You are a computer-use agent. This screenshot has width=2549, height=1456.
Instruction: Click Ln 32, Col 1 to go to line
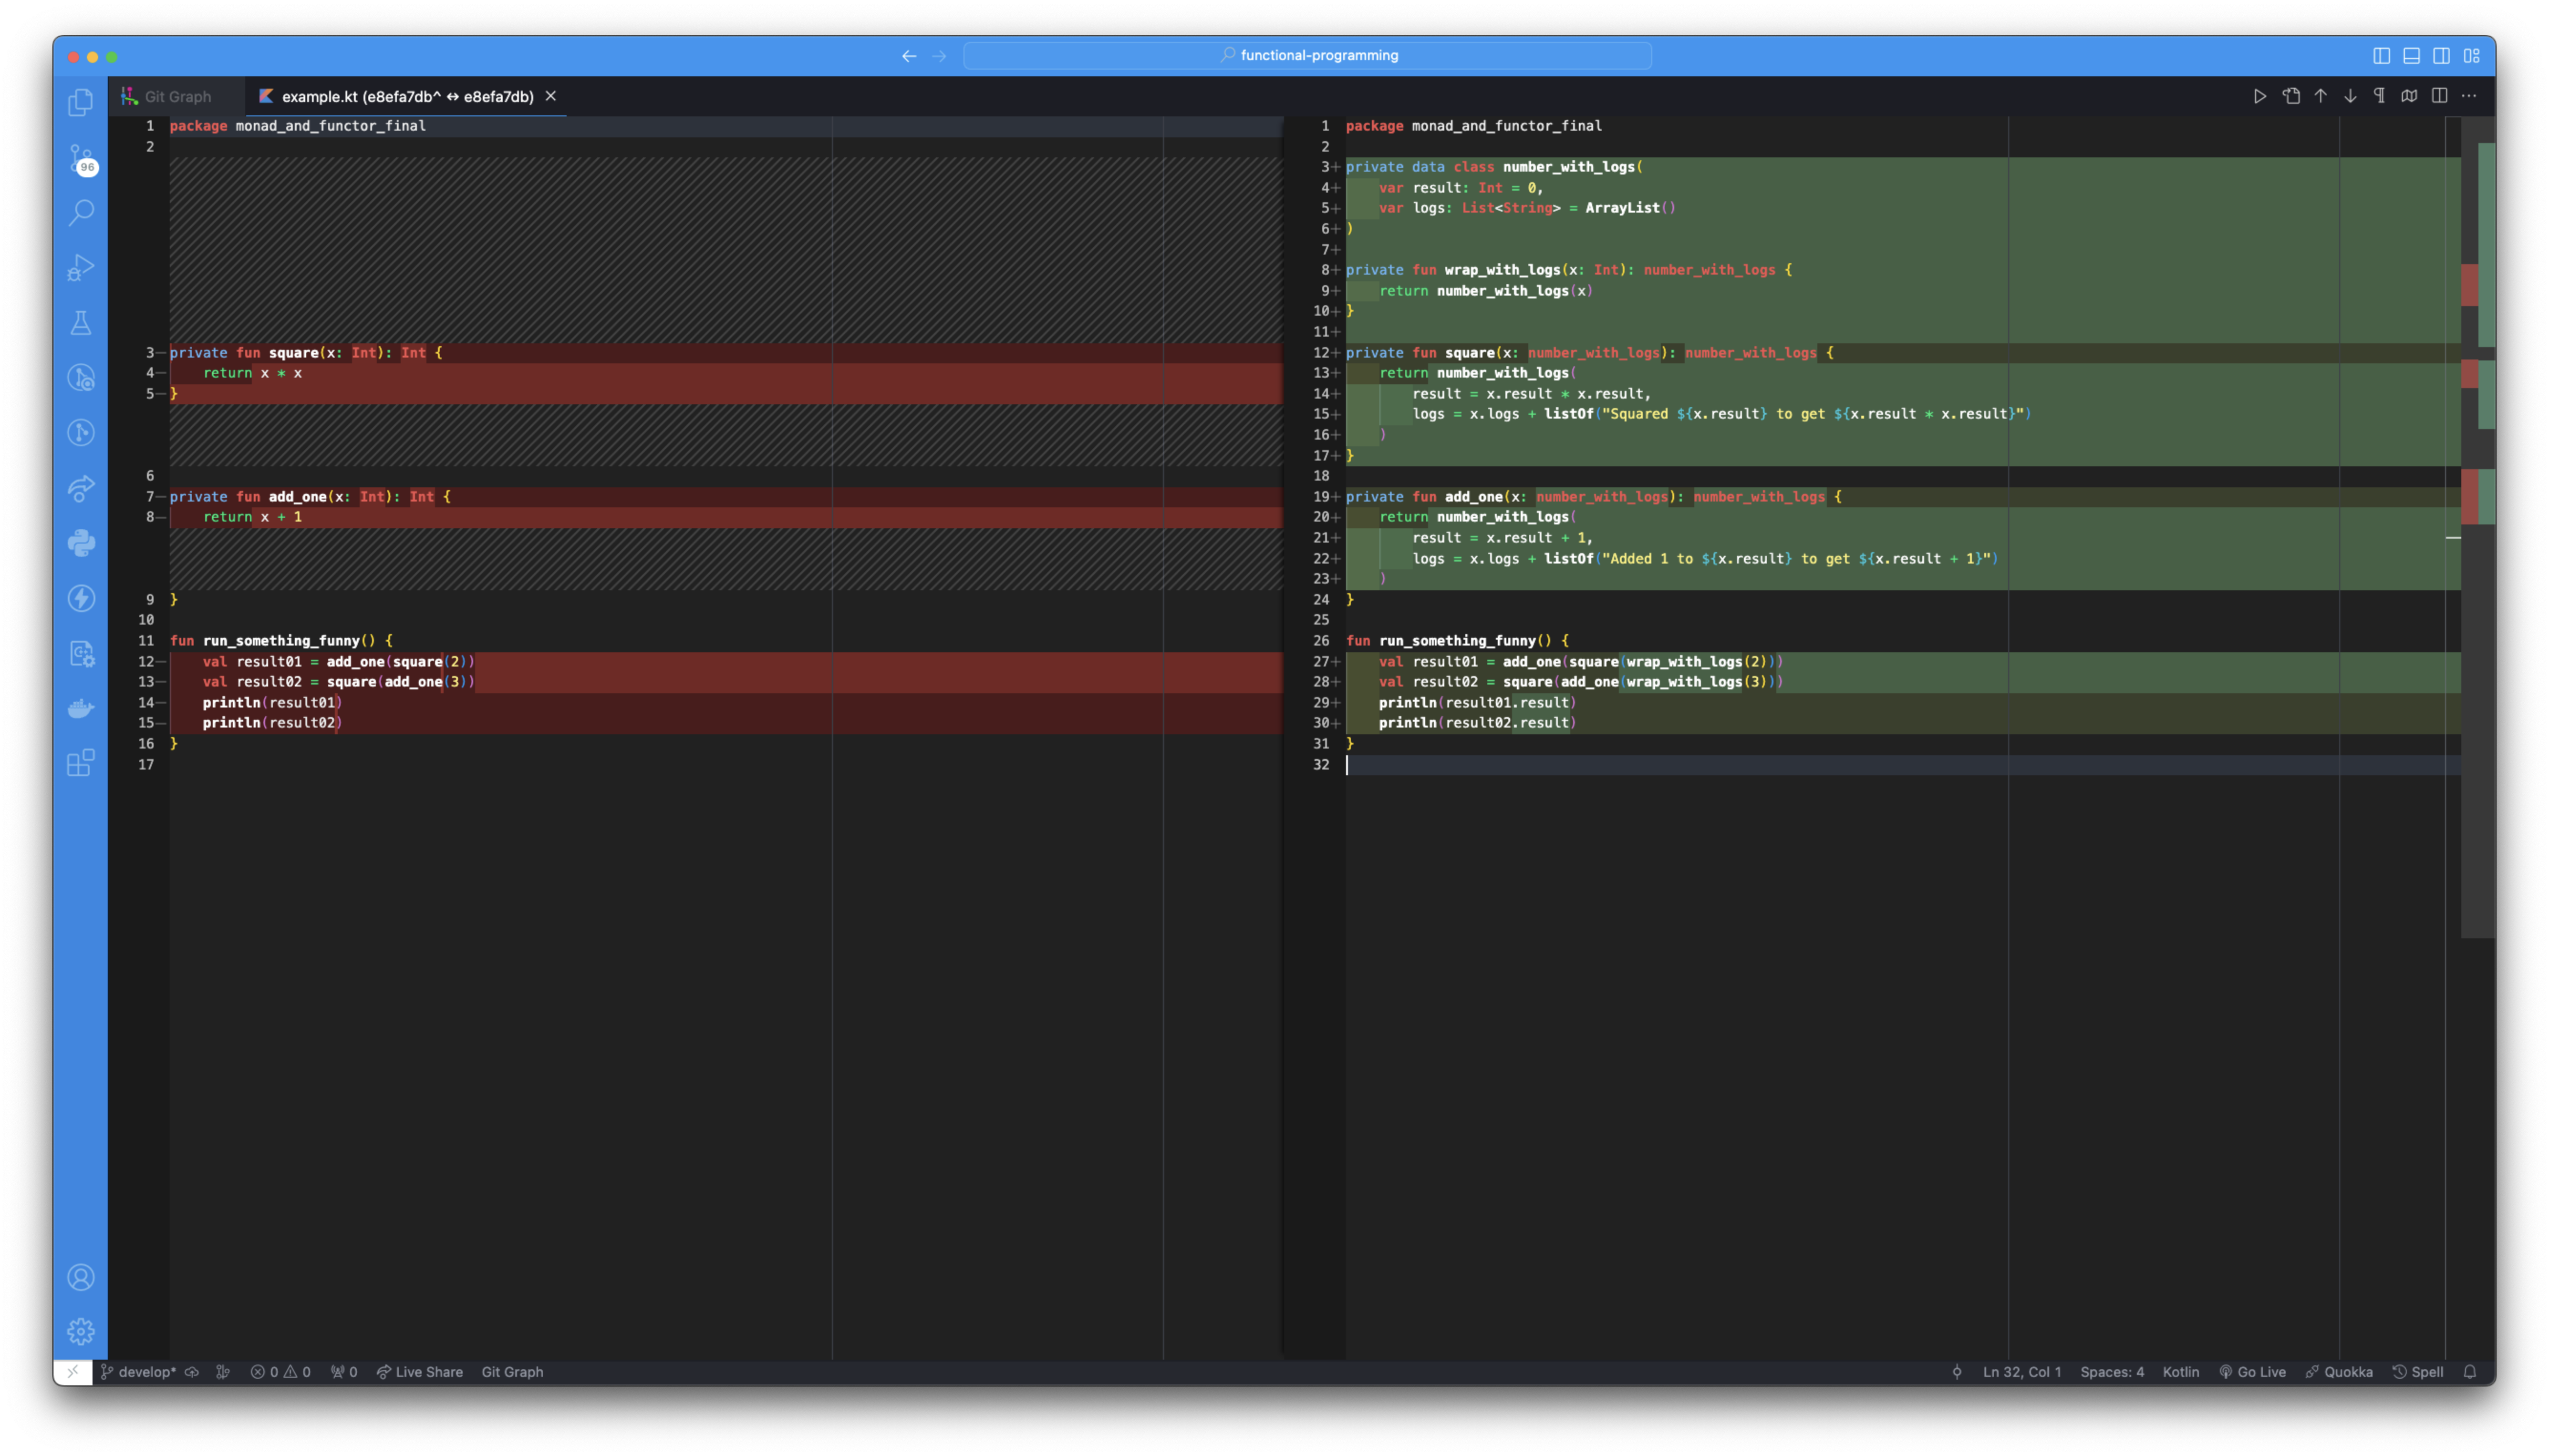tap(2022, 1372)
